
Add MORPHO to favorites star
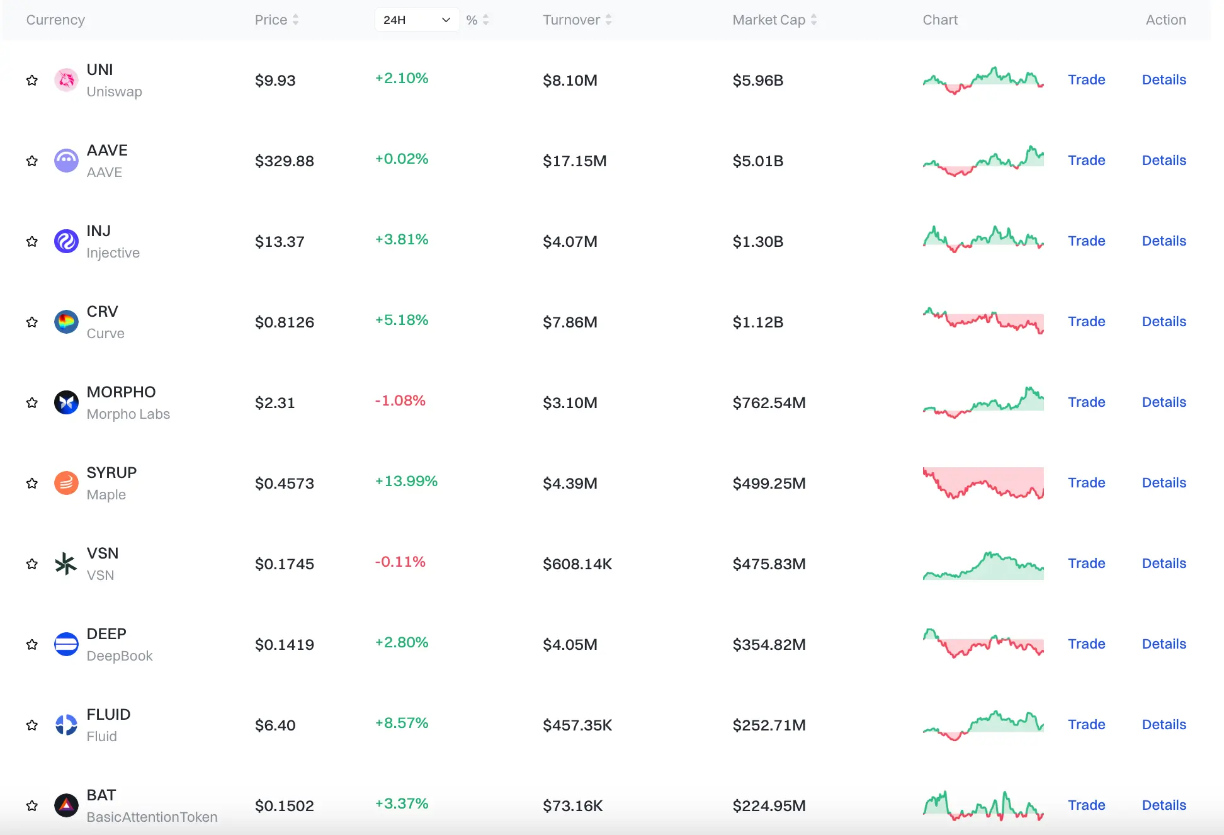32,402
